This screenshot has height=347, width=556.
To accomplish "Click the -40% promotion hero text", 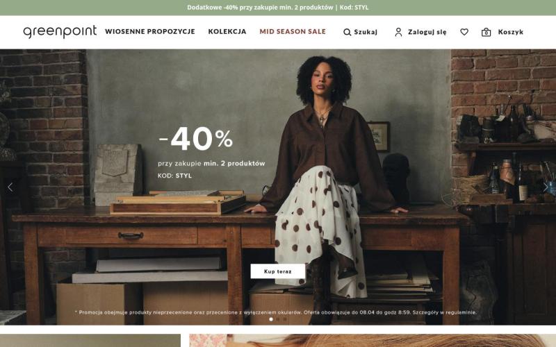I will [195, 138].
